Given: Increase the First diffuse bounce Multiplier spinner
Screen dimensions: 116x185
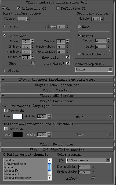Looking at the screenshot, I should click(x=28, y=18).
